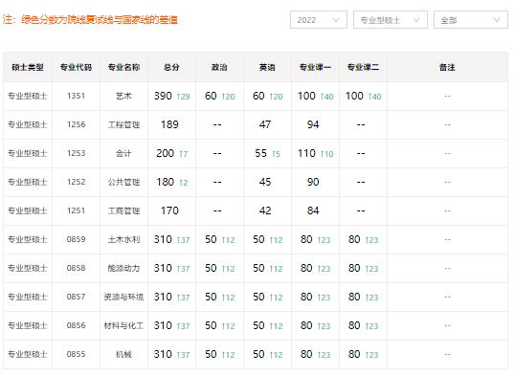Select the 会计 major name cell
This screenshot has width=514, height=376.
point(123,153)
